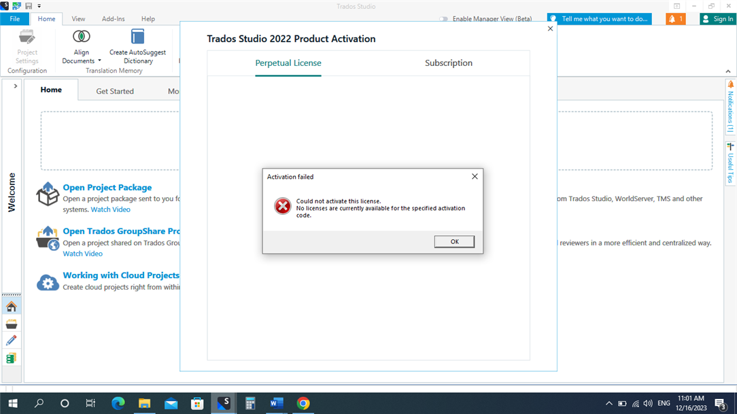Close the Activation failed error dialog
Viewport: 737px width, 414px height.
pos(475,176)
